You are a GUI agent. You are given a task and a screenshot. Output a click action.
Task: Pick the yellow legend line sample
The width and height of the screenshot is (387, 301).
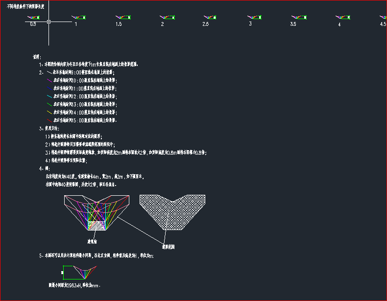[x=48, y=112]
